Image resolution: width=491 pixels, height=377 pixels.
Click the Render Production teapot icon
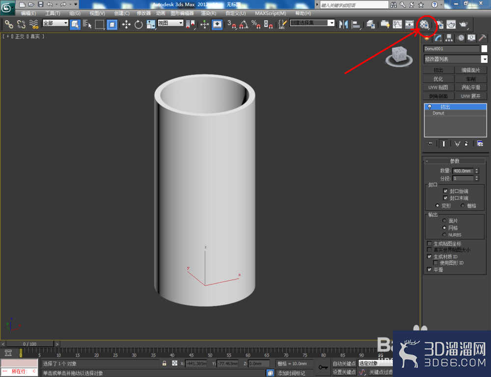(464, 25)
